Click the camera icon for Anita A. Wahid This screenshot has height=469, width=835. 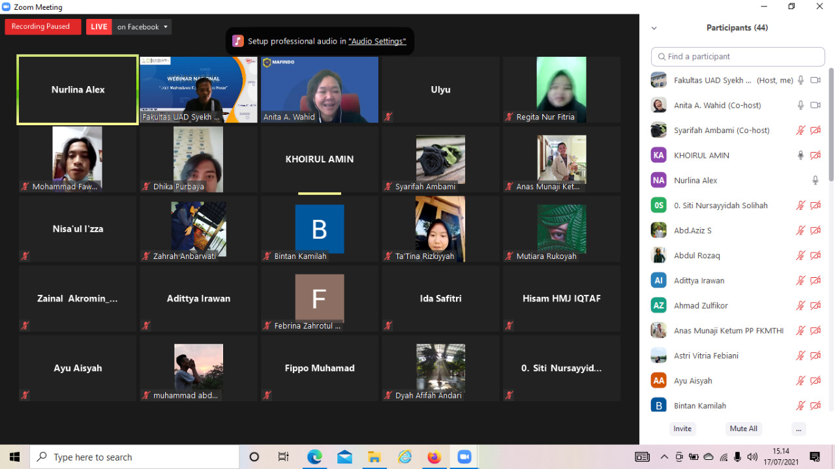[x=815, y=105]
